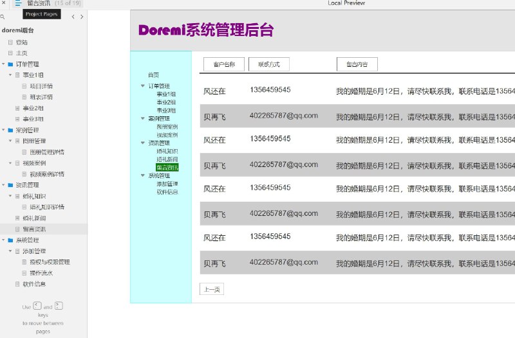Collapse 系统管理 triangle in cyan navigation menu
This screenshot has width=515, height=338.
142,175
